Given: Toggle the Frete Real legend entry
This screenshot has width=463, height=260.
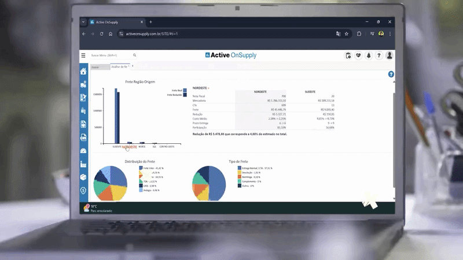Looking at the screenshot, I should pyautogui.click(x=178, y=90).
